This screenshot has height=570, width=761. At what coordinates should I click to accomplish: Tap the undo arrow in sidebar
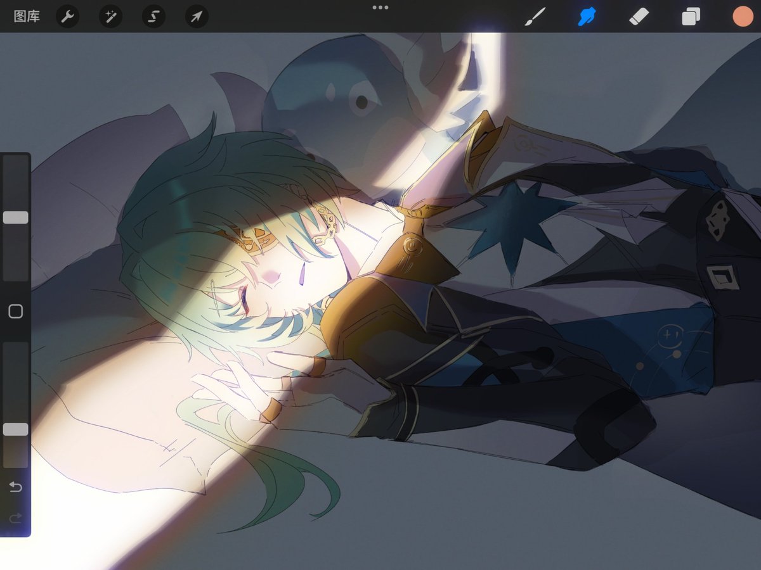14,487
